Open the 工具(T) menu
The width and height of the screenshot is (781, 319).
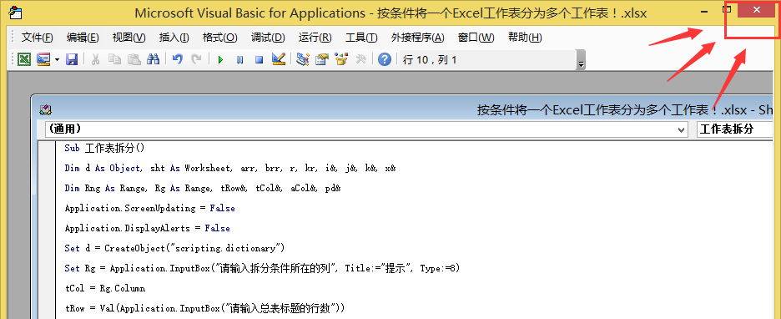(x=361, y=38)
